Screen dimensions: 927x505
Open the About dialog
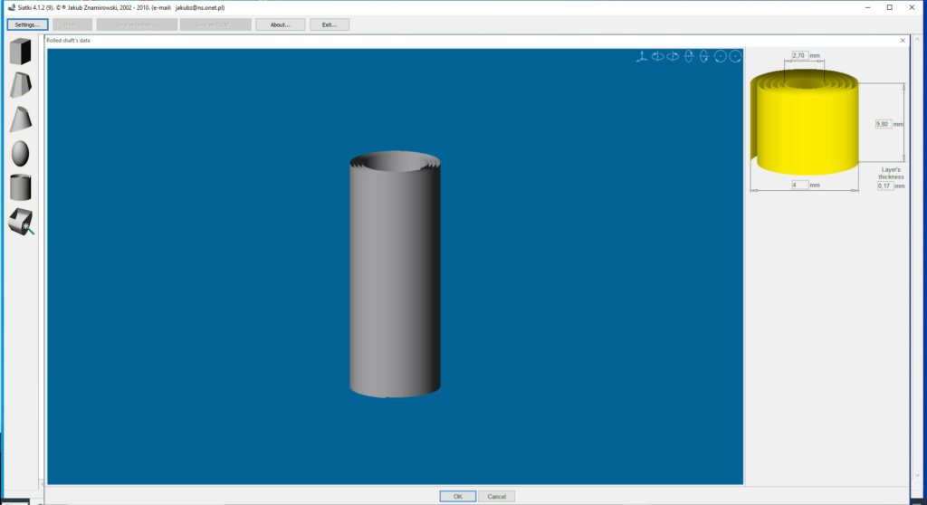click(281, 24)
